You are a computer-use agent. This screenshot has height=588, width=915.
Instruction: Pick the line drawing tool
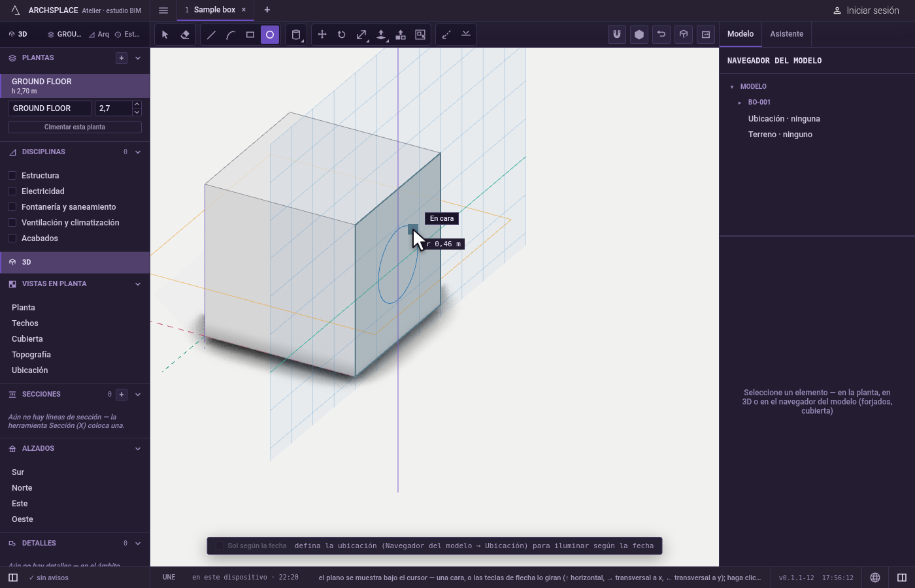point(211,35)
